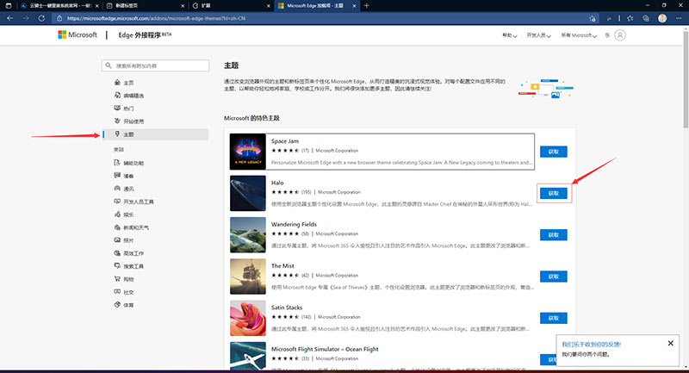Open 编辑精选 in the sidebar

click(x=128, y=96)
